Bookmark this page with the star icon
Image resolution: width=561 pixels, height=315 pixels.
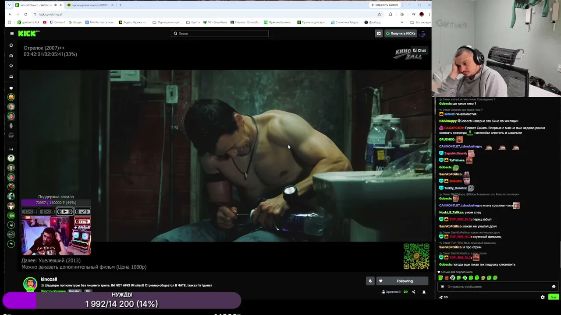(379, 14)
